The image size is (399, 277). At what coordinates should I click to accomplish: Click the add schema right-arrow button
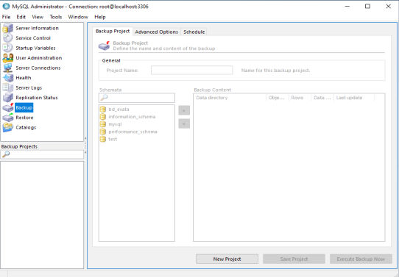point(184,110)
